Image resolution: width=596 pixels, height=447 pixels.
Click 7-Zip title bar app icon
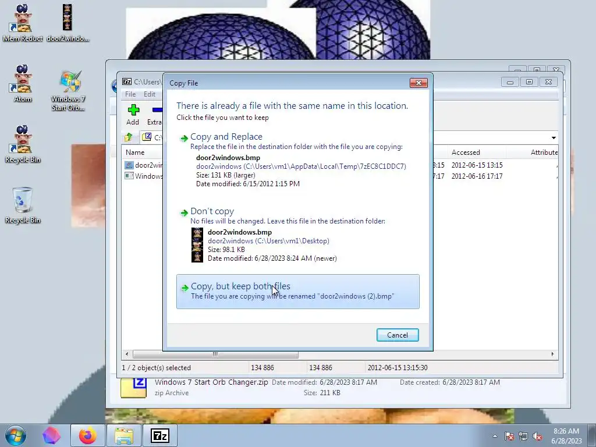coord(126,81)
